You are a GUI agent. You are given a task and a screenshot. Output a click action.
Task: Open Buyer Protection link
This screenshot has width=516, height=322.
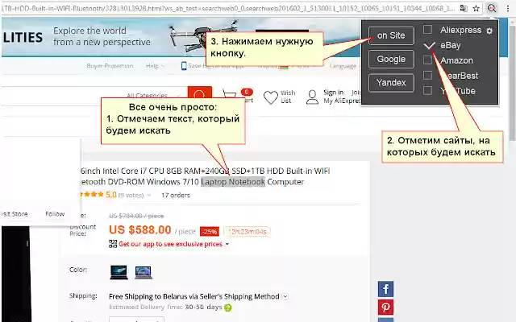(x=110, y=66)
